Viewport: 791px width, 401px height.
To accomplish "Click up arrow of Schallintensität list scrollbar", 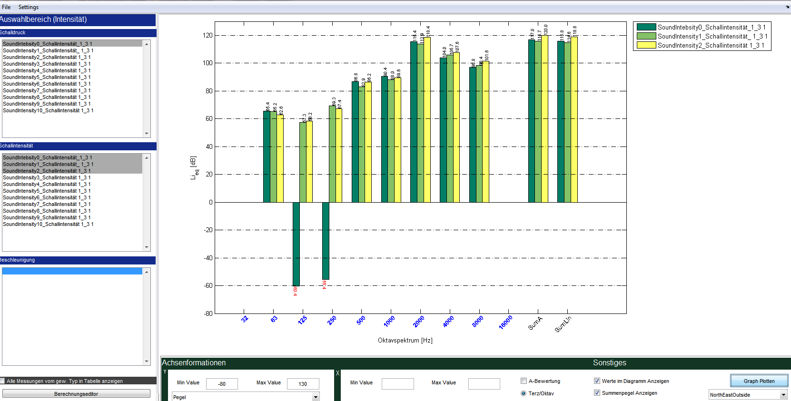I will [x=147, y=157].
